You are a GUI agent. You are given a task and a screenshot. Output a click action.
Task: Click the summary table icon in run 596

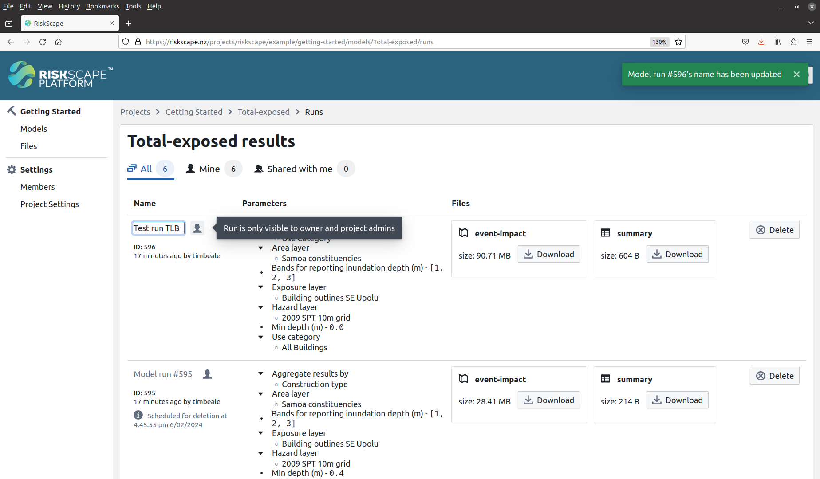click(606, 233)
